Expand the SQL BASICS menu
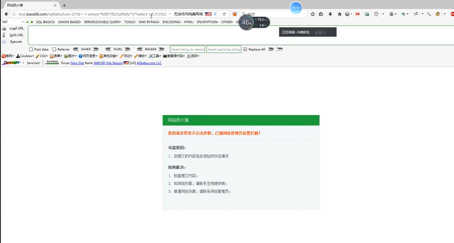 click(x=46, y=22)
